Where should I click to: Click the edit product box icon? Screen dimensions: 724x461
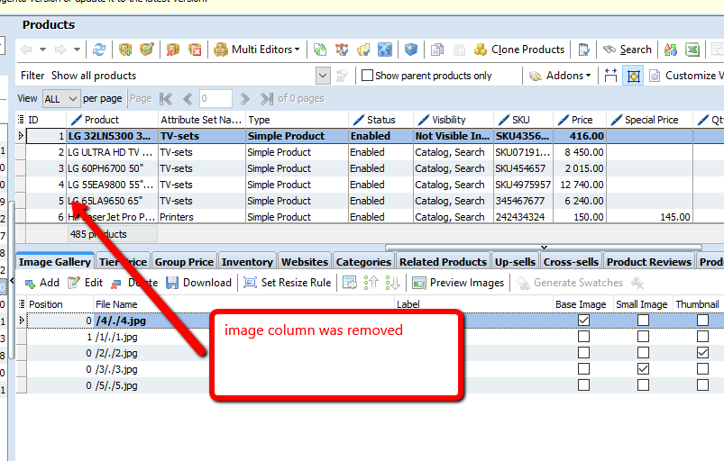pos(147,50)
